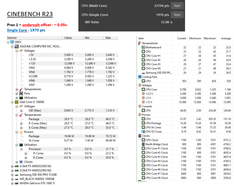The width and height of the screenshot is (234, 186).
Task: Start the CPU Single Core benchmark
Action: (x=177, y=15)
